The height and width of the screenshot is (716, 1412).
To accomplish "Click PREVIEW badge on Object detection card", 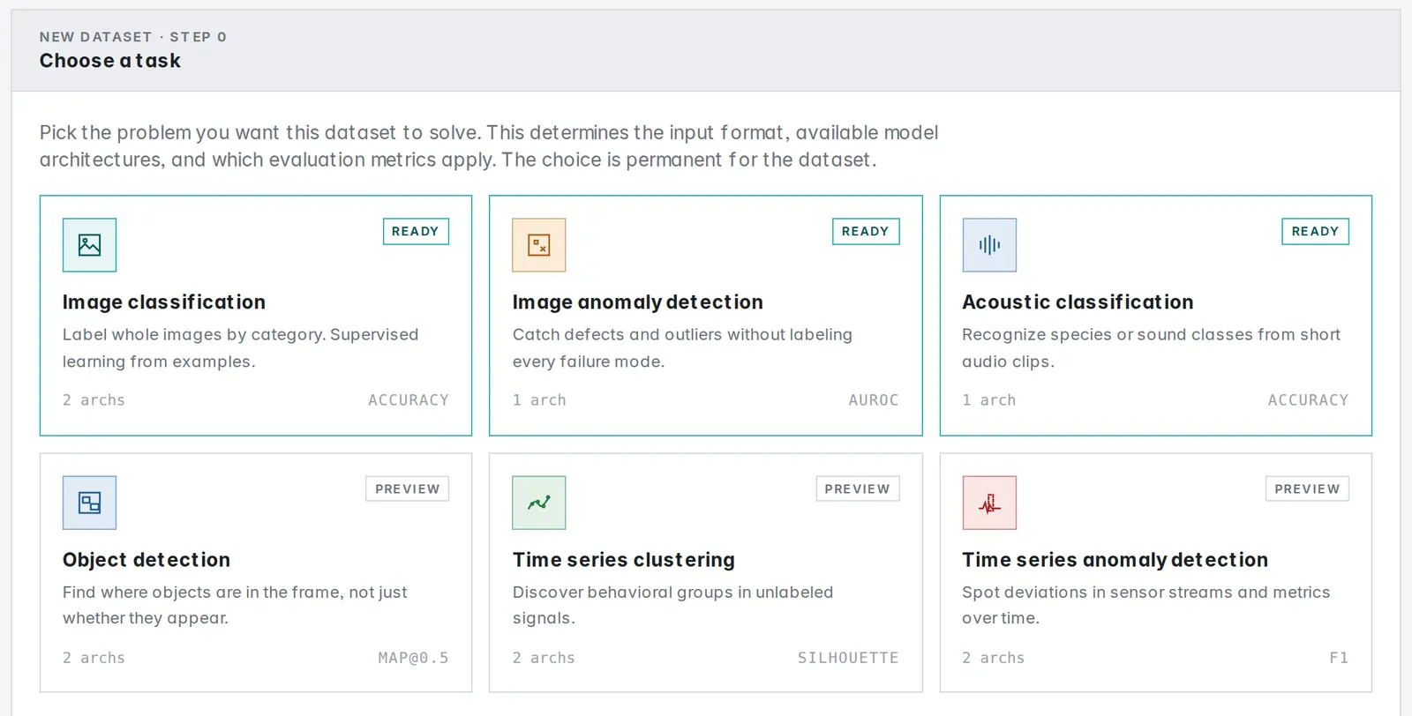I will click(x=407, y=489).
